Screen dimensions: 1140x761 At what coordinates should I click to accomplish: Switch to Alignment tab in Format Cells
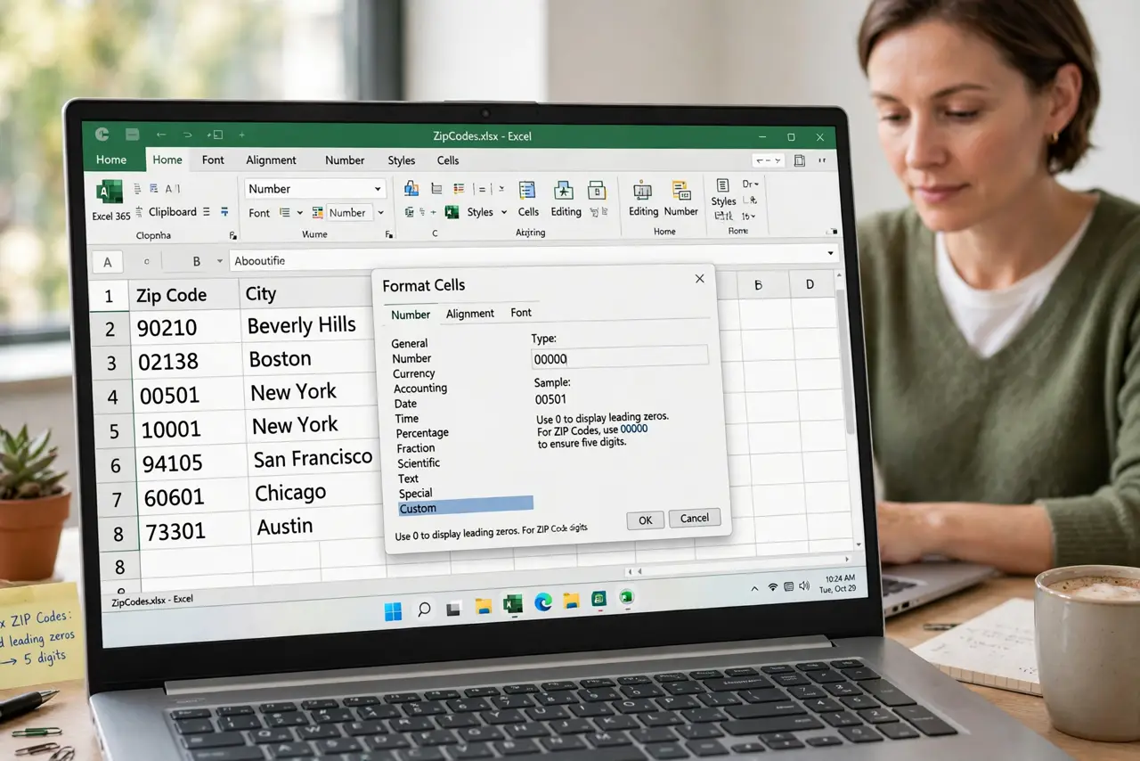(470, 314)
